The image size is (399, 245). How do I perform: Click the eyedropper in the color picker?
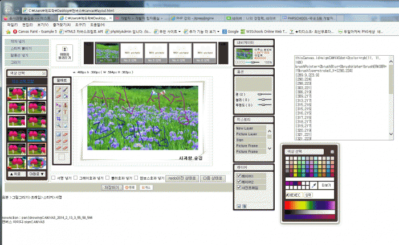tap(313, 185)
